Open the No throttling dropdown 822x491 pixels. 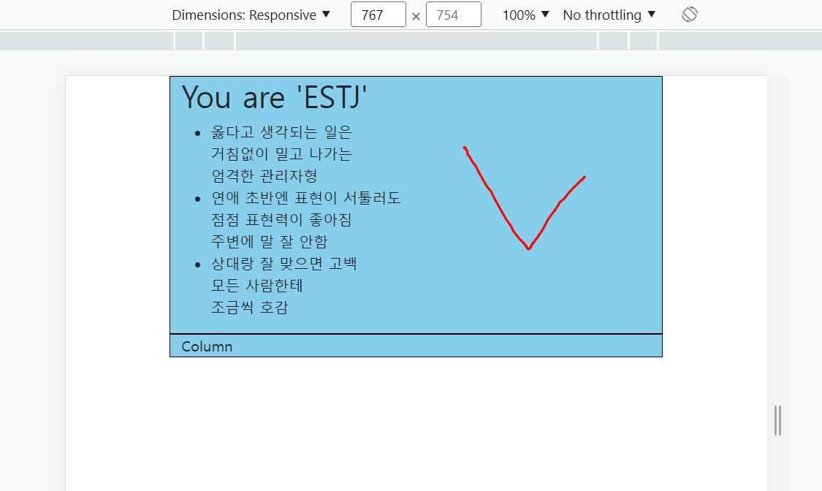pyautogui.click(x=609, y=14)
